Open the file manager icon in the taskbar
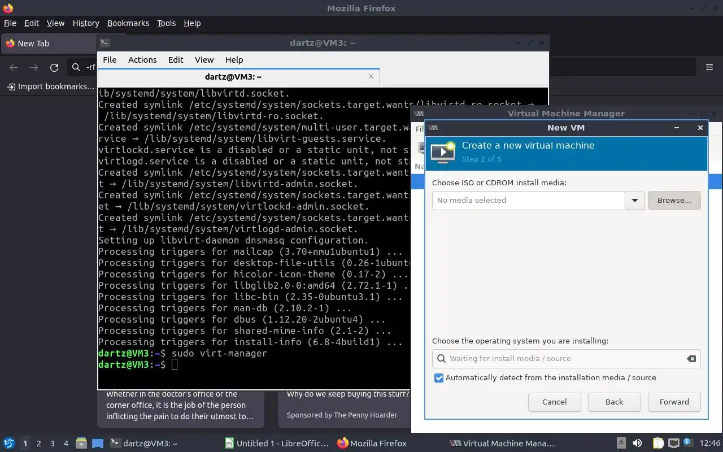This screenshot has height=452, width=723. pyautogui.click(x=81, y=444)
